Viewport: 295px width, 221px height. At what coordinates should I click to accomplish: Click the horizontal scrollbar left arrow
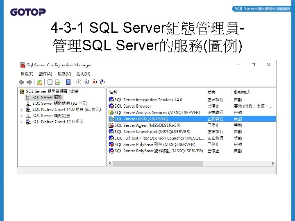110,163
